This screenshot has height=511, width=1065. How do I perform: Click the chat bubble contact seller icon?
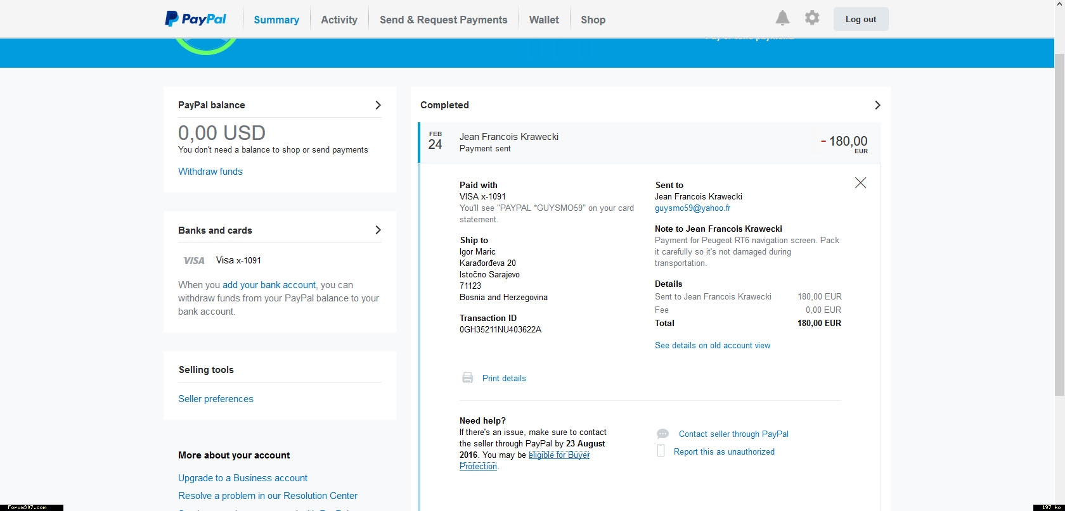coord(662,434)
